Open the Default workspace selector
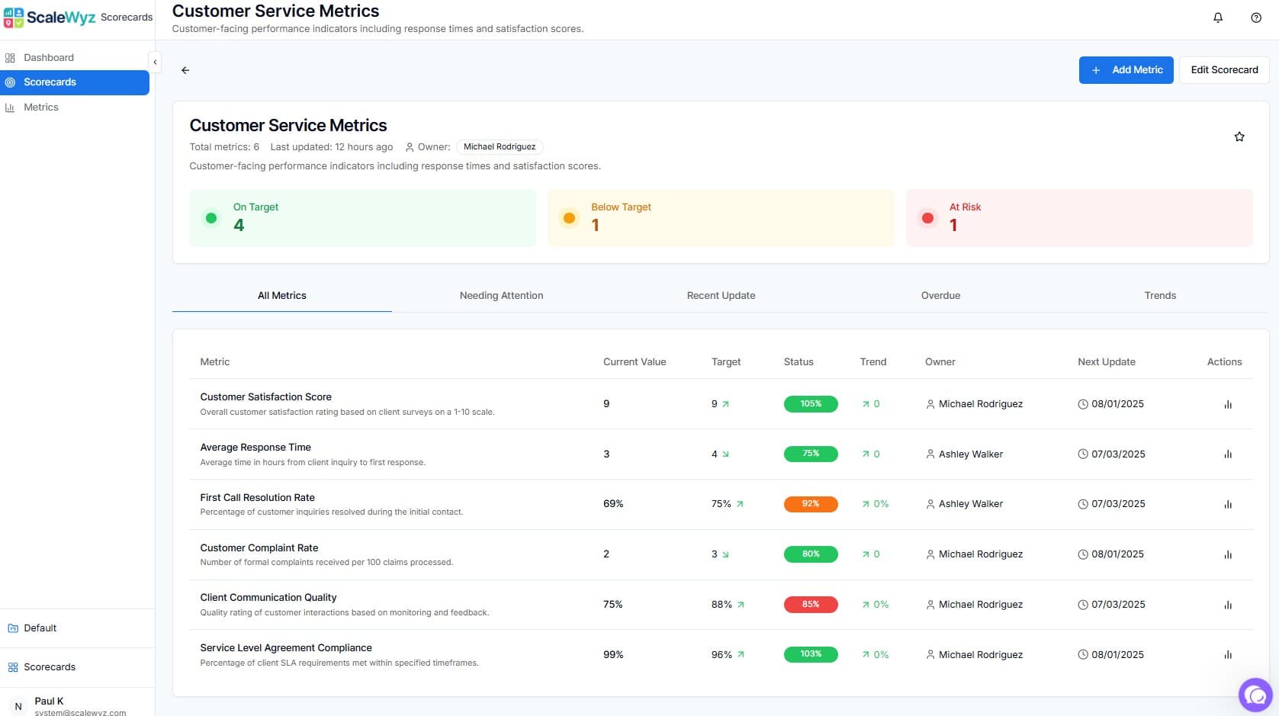 click(40, 628)
